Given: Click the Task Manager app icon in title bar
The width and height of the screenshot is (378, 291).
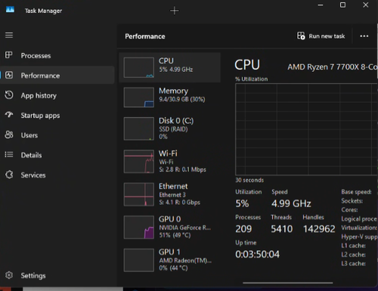Looking at the screenshot, I should [x=10, y=10].
